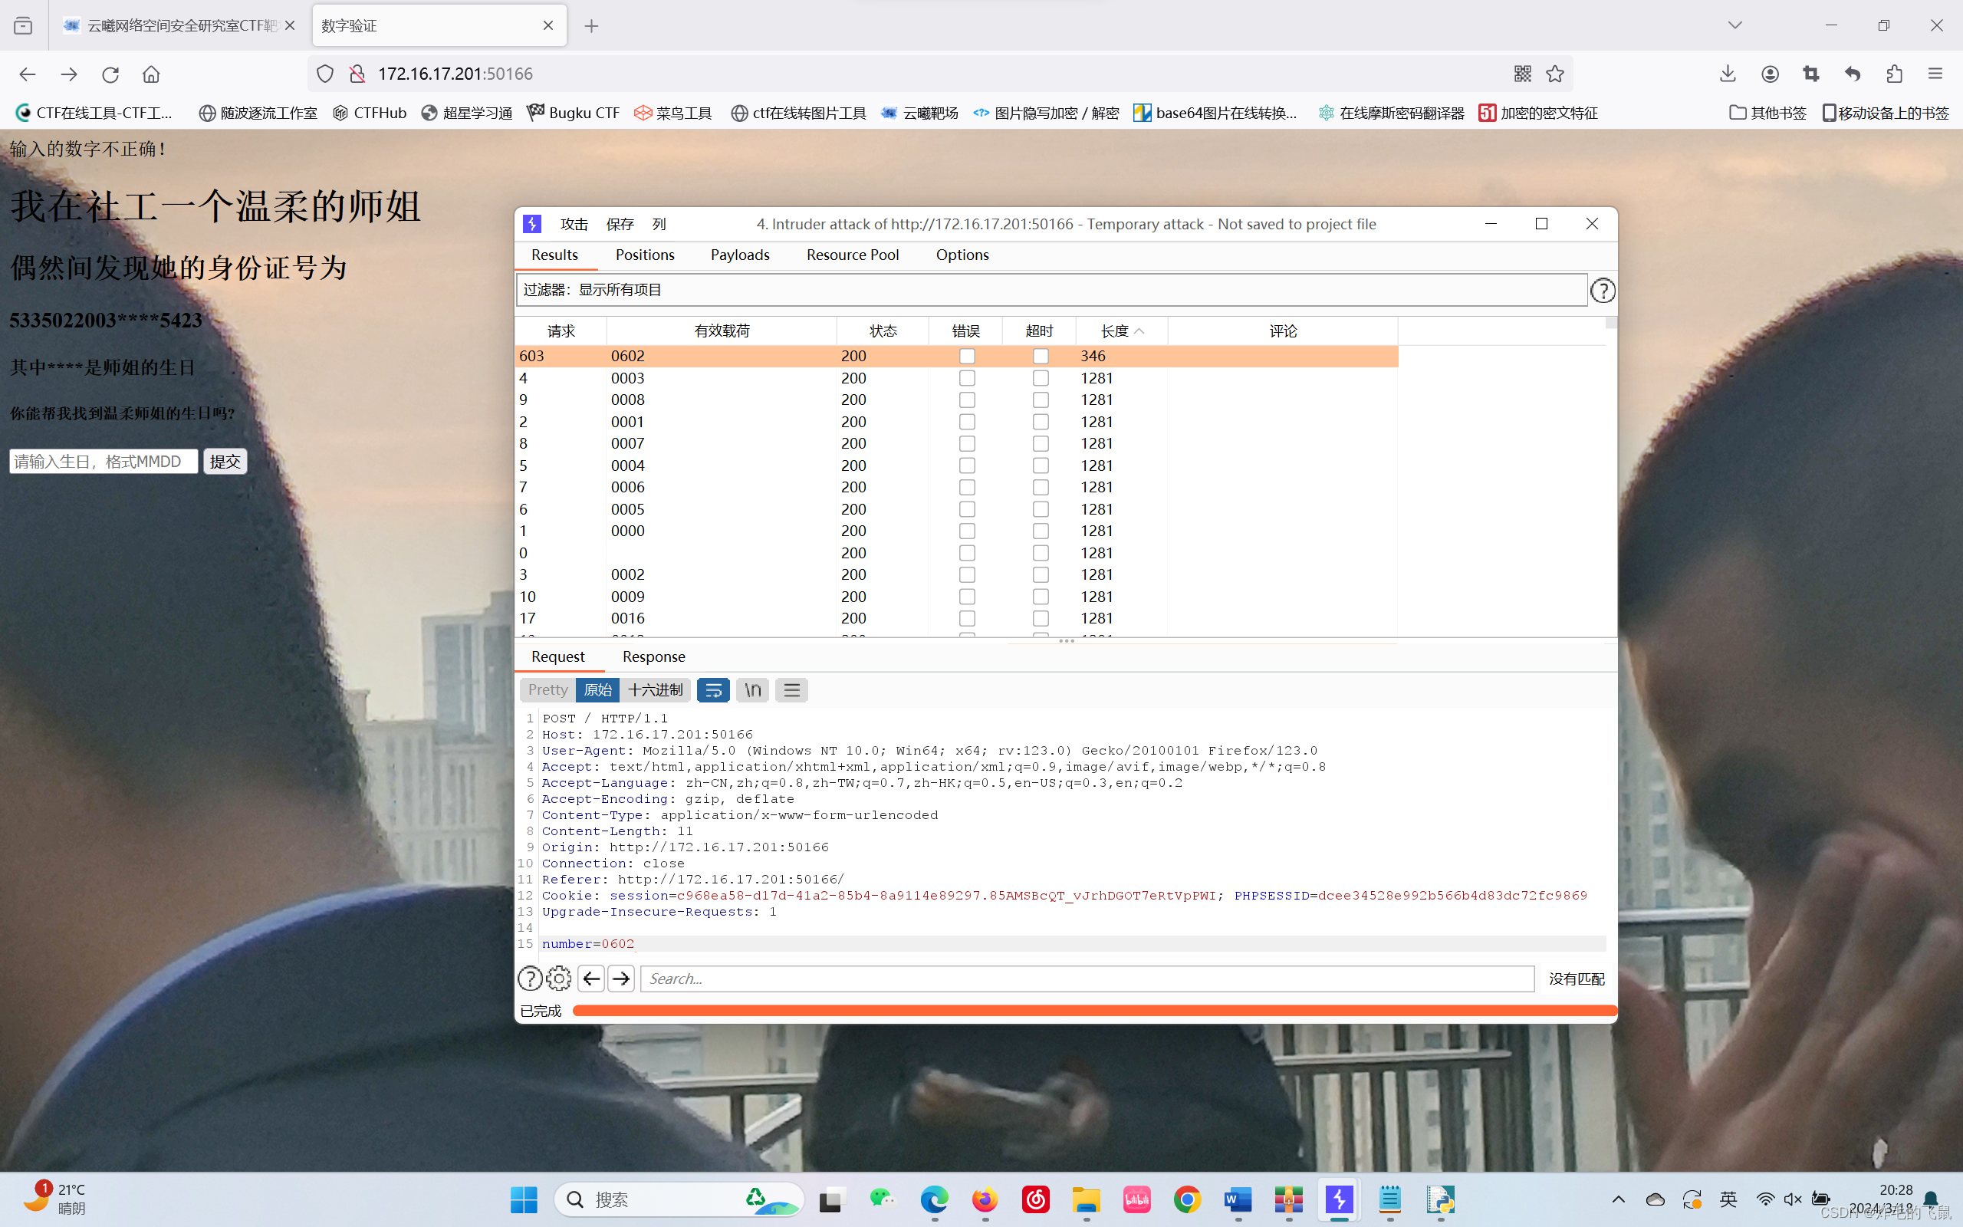
Task: Click Firefox extensions puzzle icon
Action: coord(1894,74)
